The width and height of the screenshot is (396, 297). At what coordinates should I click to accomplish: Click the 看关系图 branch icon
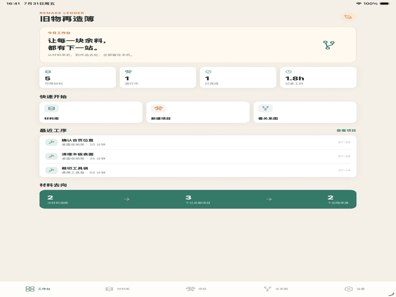pyautogui.click(x=265, y=108)
